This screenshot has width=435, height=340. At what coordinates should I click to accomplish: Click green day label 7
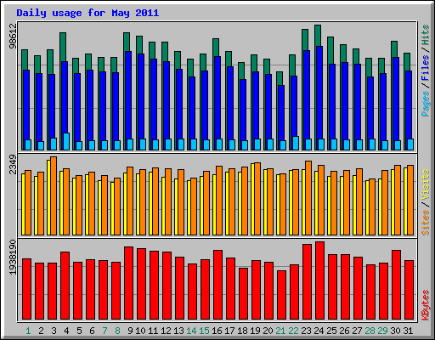105,331
